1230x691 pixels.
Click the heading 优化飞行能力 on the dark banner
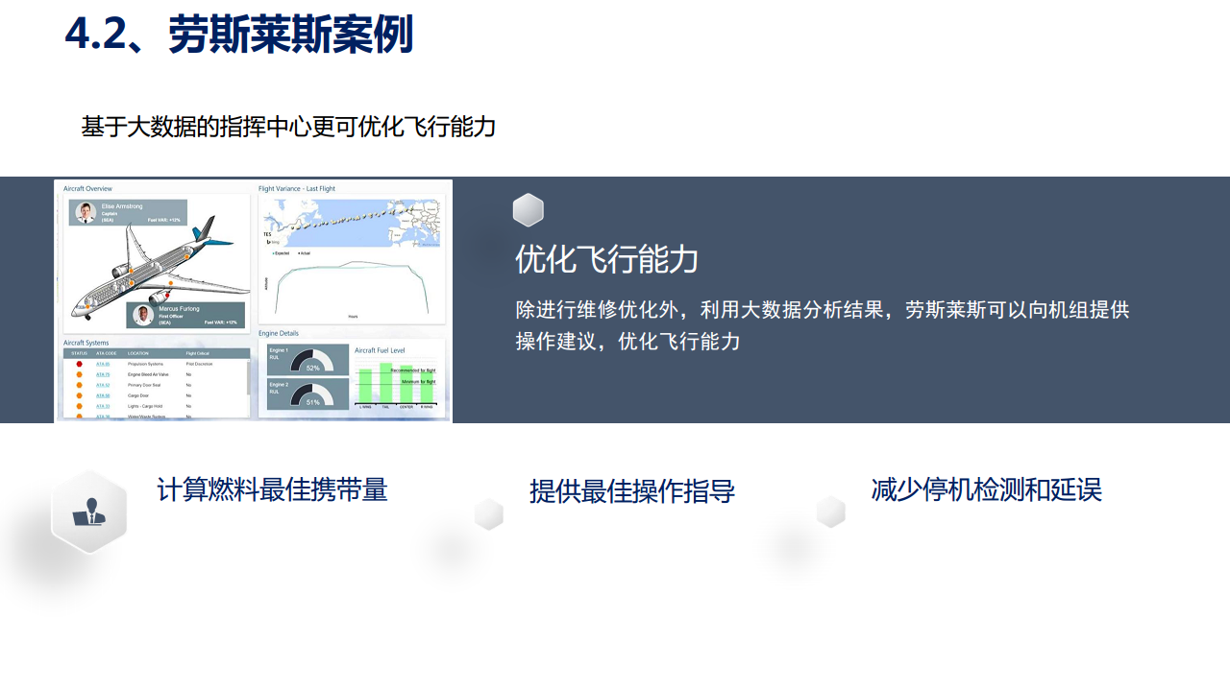click(x=606, y=259)
